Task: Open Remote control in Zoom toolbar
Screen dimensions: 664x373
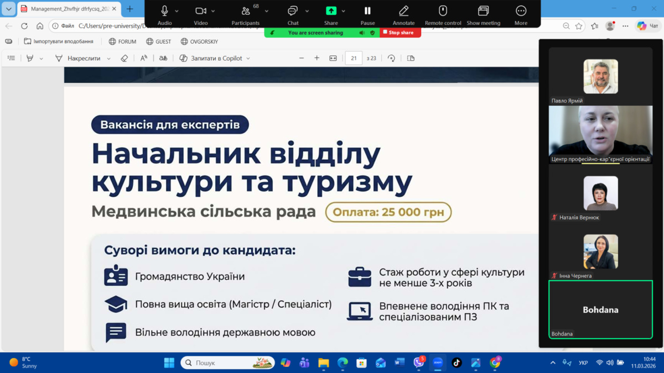Action: click(443, 12)
